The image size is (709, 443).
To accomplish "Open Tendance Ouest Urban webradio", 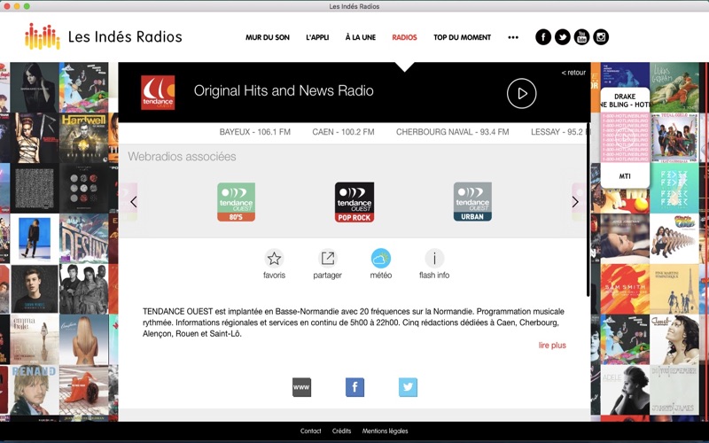I will (x=472, y=202).
